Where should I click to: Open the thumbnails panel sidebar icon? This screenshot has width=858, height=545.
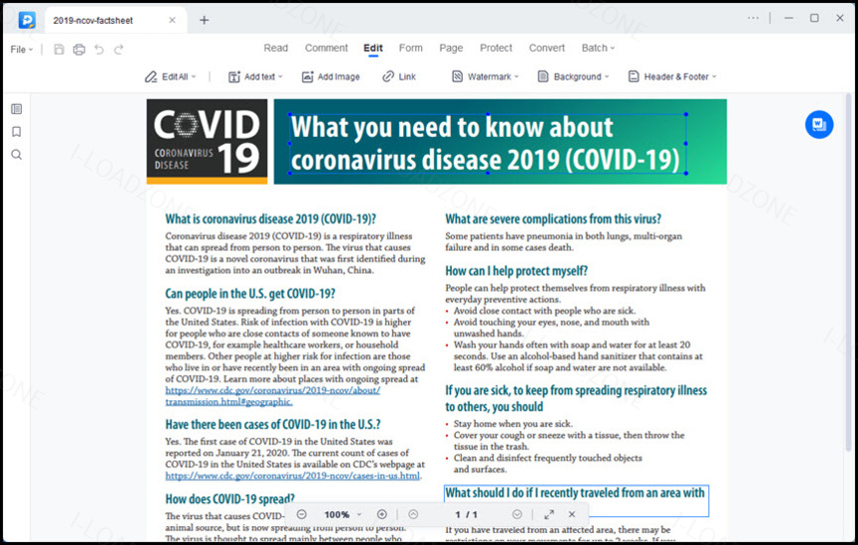pos(16,109)
